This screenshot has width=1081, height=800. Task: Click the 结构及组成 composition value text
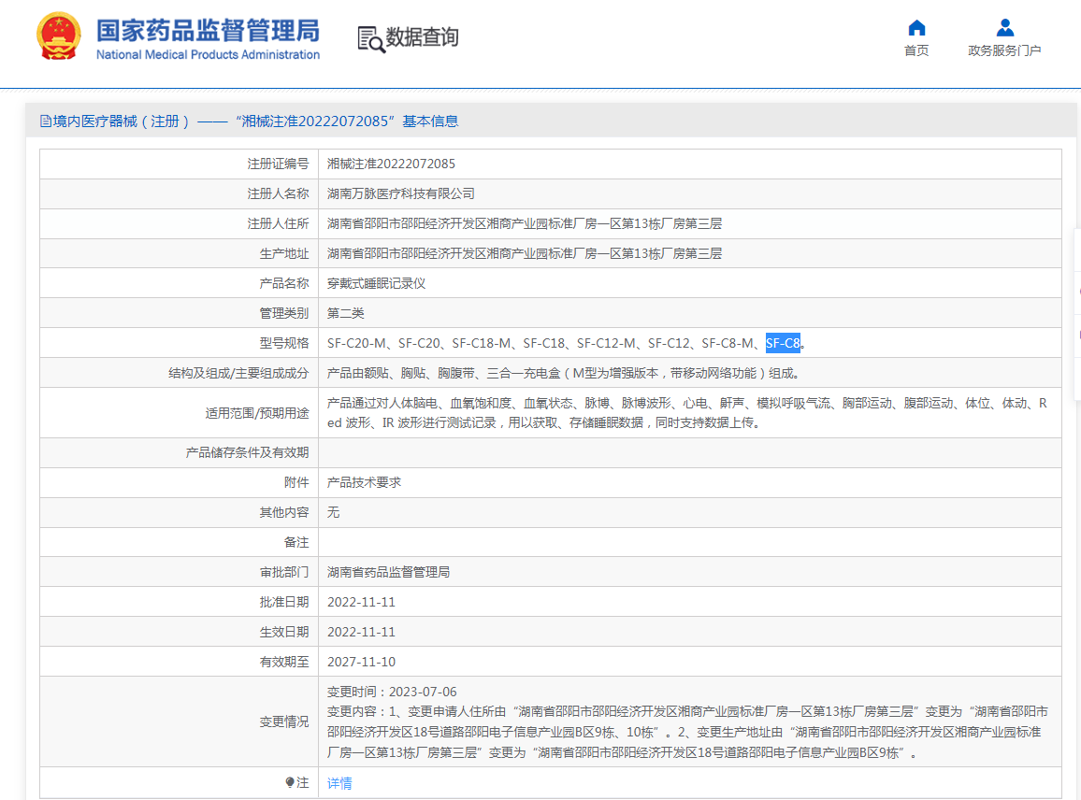[x=563, y=374]
